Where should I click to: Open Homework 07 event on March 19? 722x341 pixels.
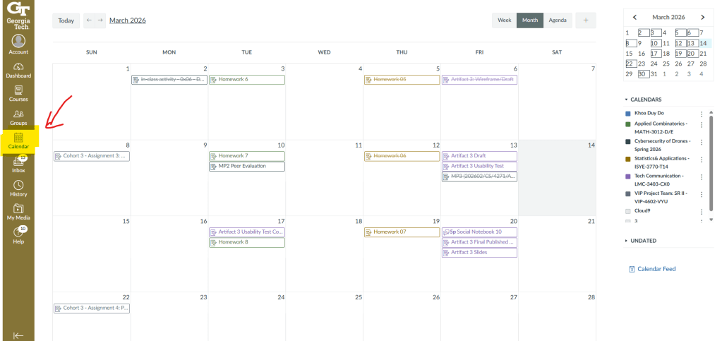coord(402,232)
